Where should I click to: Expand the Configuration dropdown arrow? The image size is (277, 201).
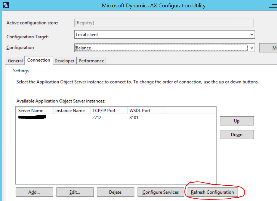[252, 48]
